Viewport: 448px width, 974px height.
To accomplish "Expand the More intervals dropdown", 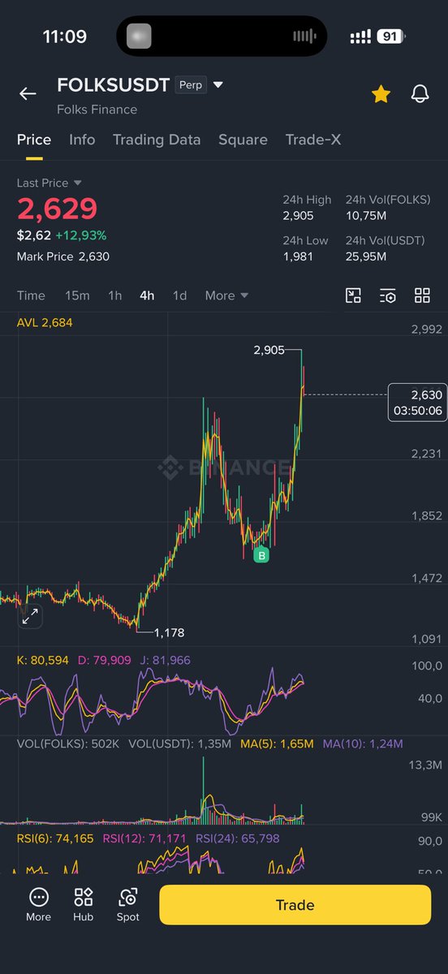I will (226, 295).
